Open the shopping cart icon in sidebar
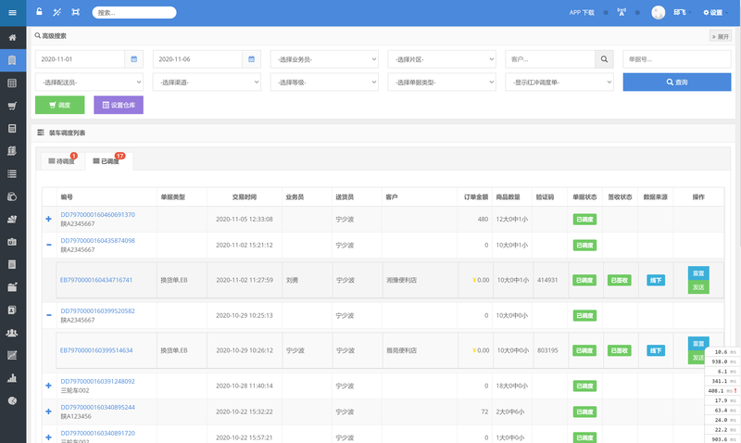 13,106
